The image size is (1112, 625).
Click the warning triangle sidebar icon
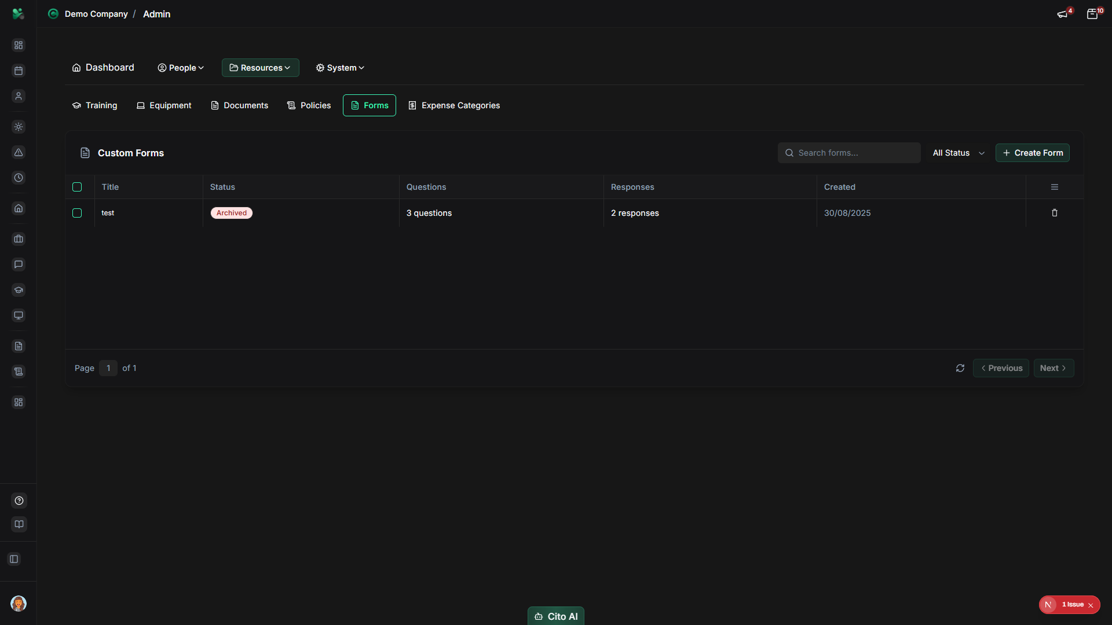pos(19,153)
